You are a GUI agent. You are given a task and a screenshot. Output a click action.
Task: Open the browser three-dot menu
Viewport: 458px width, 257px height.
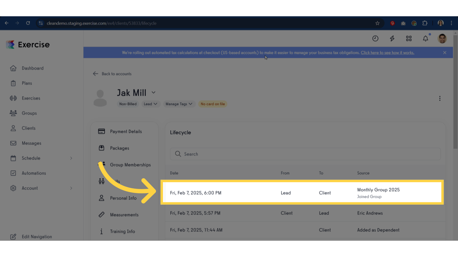[x=451, y=23]
